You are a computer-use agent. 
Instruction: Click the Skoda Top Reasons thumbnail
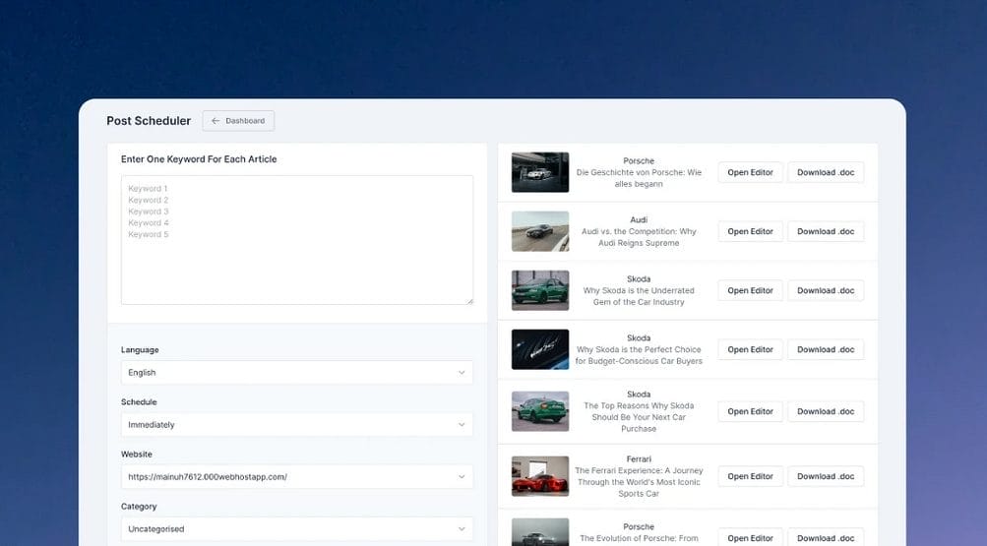[x=540, y=411]
